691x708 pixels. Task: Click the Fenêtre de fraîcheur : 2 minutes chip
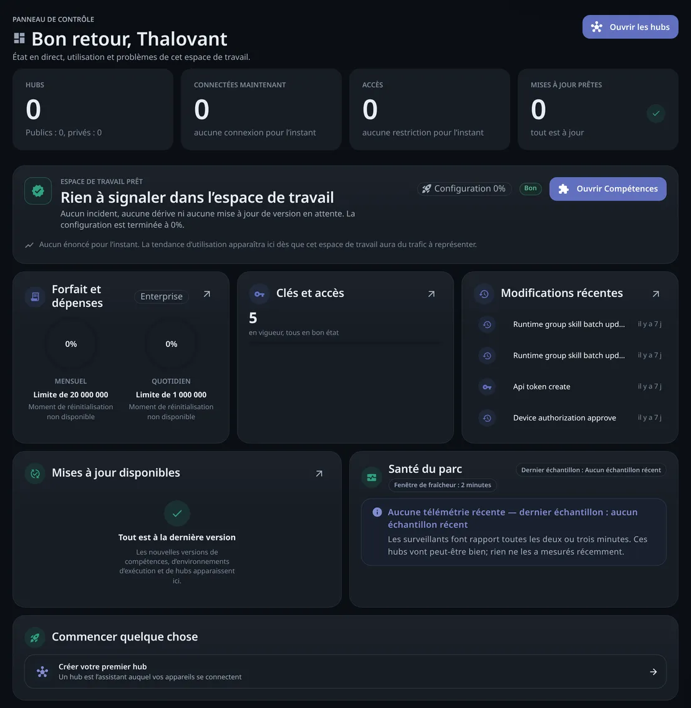442,485
